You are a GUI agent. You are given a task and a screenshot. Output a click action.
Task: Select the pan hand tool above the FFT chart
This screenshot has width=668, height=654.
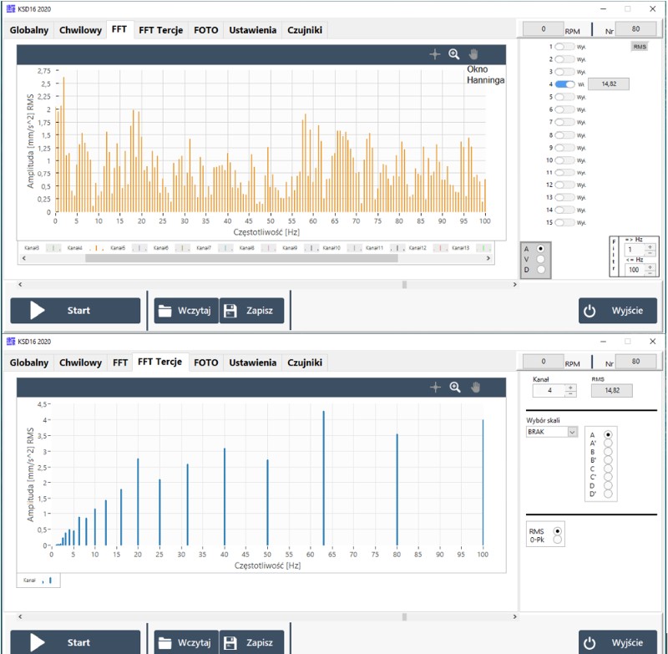[474, 54]
